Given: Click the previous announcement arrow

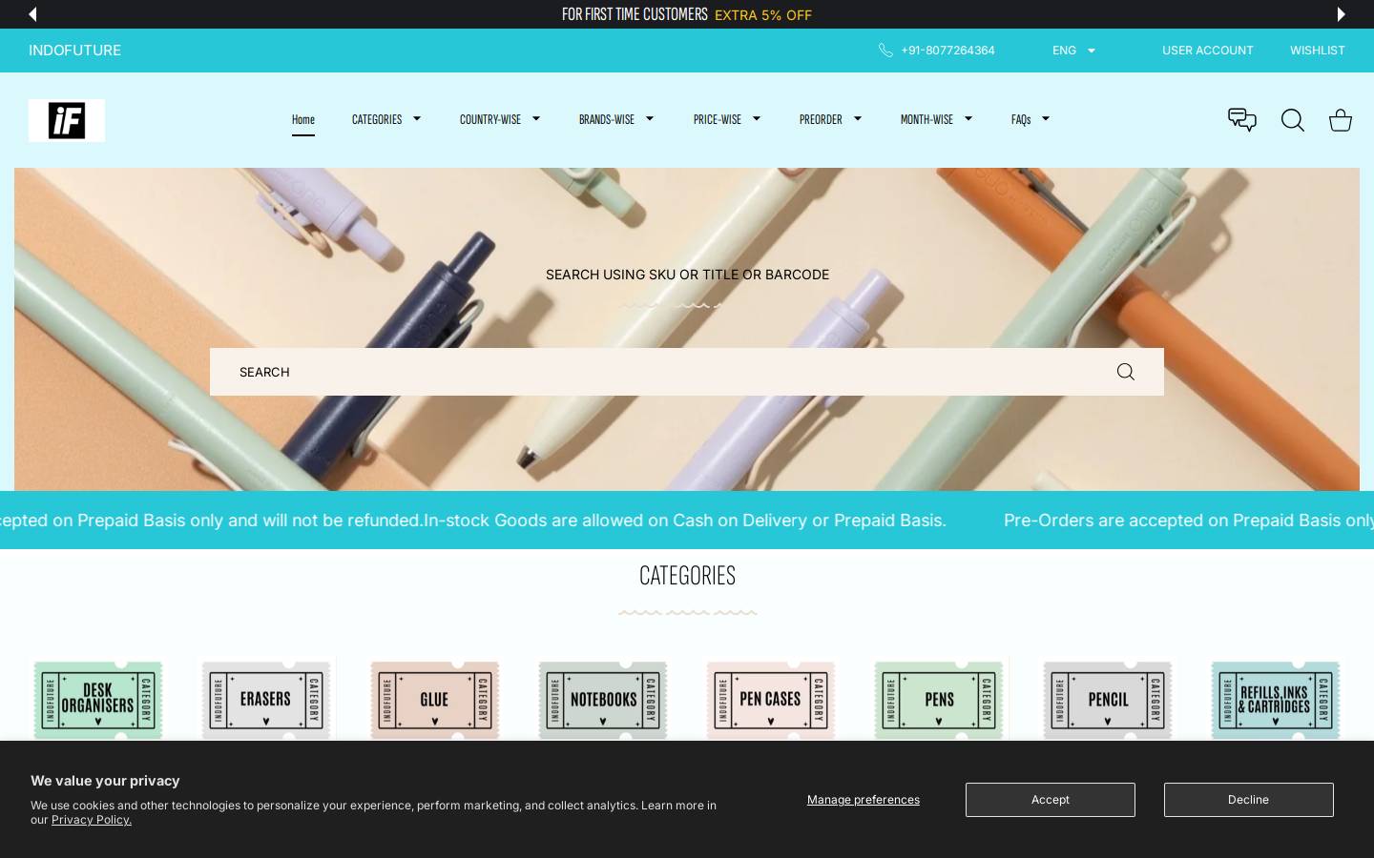Looking at the screenshot, I should tap(32, 14).
